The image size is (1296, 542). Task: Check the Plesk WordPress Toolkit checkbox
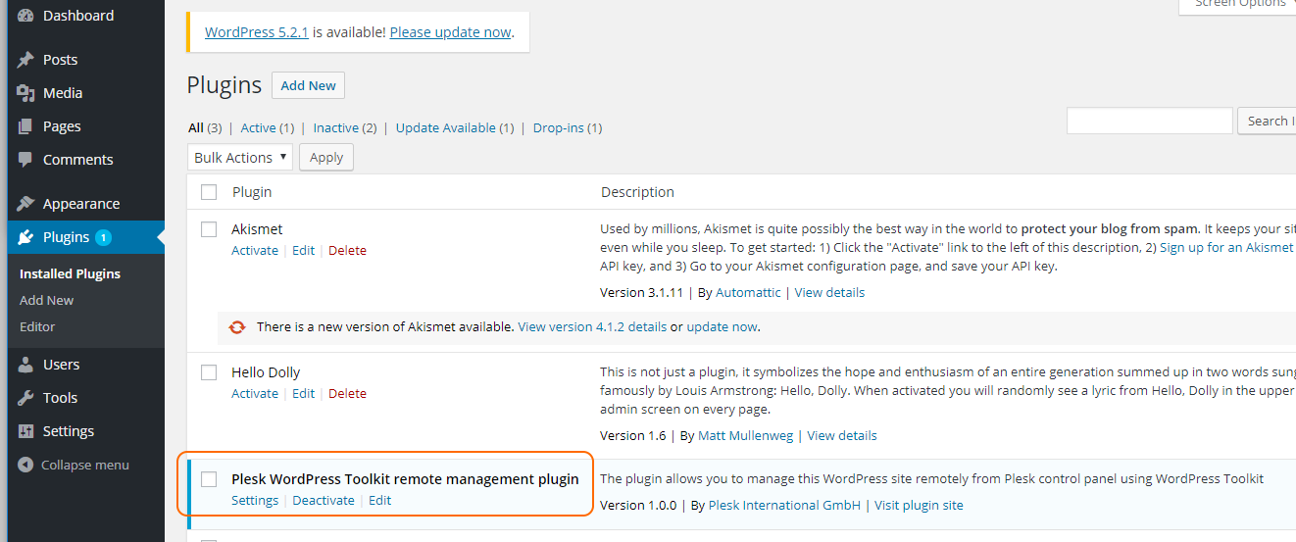(209, 479)
